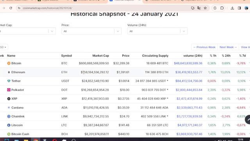
Task: Bookmark this page with the star icon
Action: (x=205, y=8)
